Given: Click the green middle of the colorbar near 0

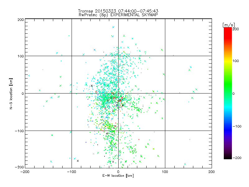Looking at the screenshot, I should tap(228, 93).
